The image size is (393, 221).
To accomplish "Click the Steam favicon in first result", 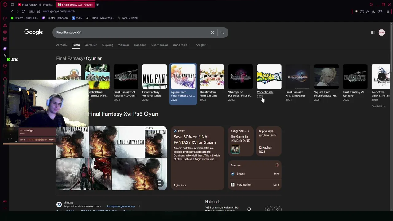I will [59, 204].
